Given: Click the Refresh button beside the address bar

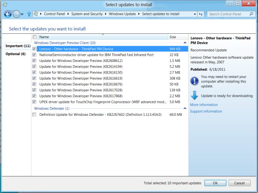Looking at the screenshot, I should [x=201, y=14].
